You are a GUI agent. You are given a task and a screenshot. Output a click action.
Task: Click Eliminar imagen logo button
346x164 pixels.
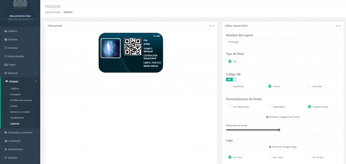(x=283, y=147)
